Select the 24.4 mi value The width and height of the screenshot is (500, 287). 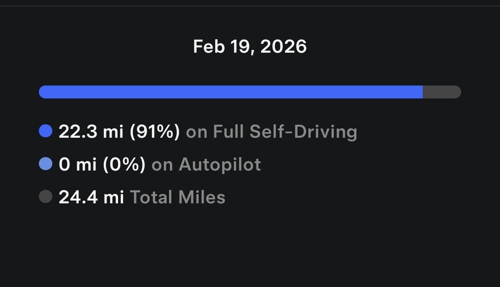pos(91,197)
